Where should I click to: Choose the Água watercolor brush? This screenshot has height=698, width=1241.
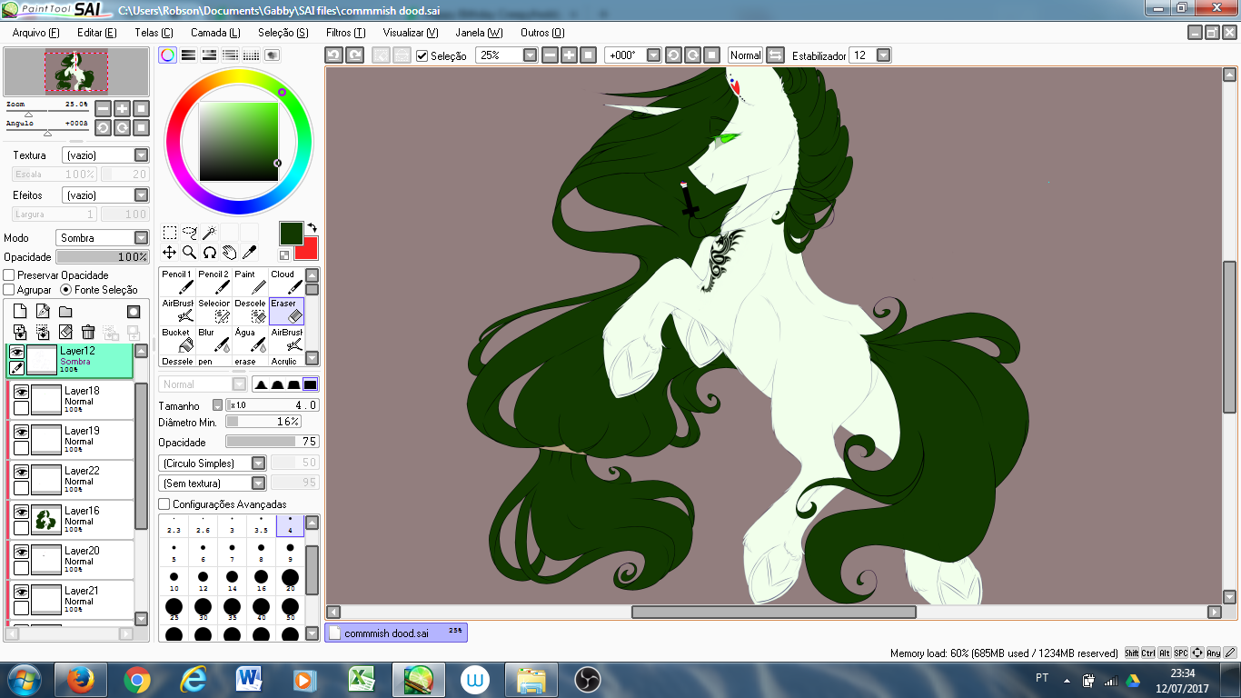tap(250, 340)
